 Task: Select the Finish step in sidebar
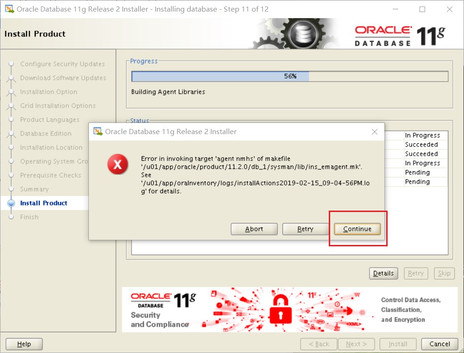29,217
